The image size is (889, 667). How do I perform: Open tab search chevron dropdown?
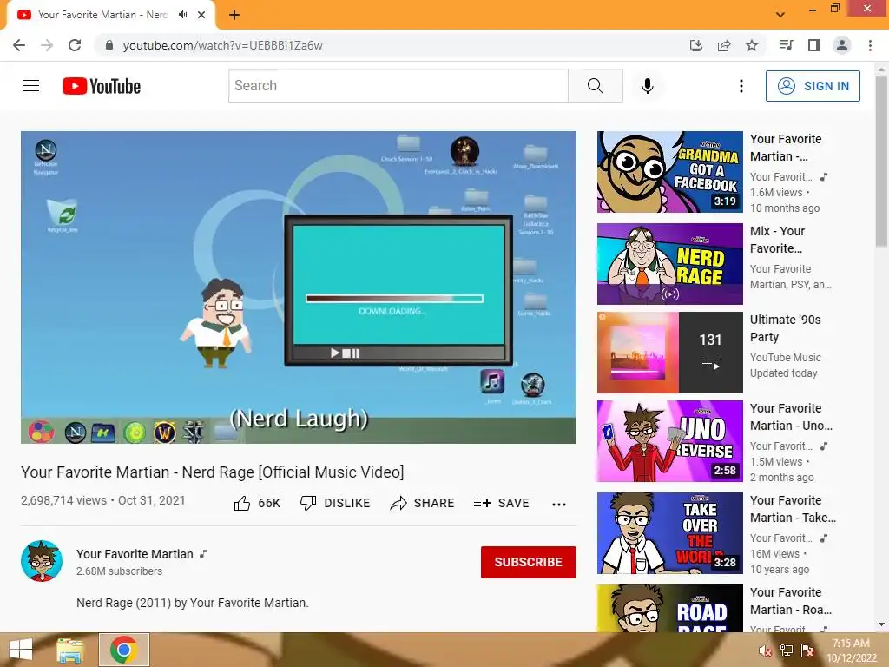(x=780, y=15)
